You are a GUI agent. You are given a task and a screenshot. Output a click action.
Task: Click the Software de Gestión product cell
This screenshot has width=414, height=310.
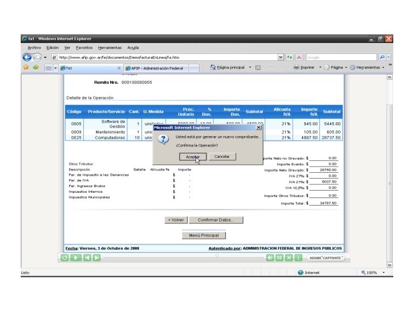click(x=113, y=124)
